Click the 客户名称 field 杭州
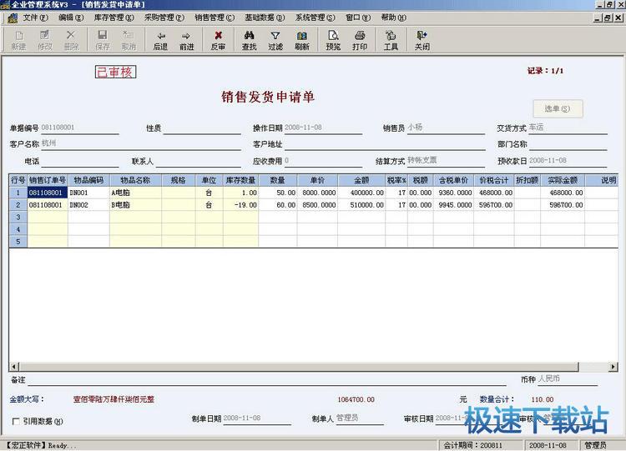The image size is (626, 451). pos(141,144)
